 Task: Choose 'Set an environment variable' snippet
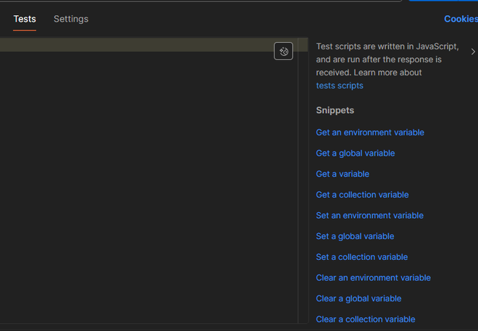(x=369, y=215)
